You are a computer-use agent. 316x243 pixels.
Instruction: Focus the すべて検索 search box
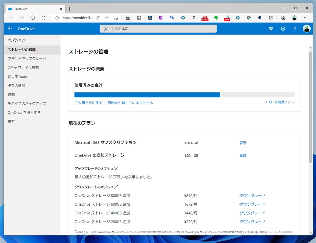click(158, 29)
